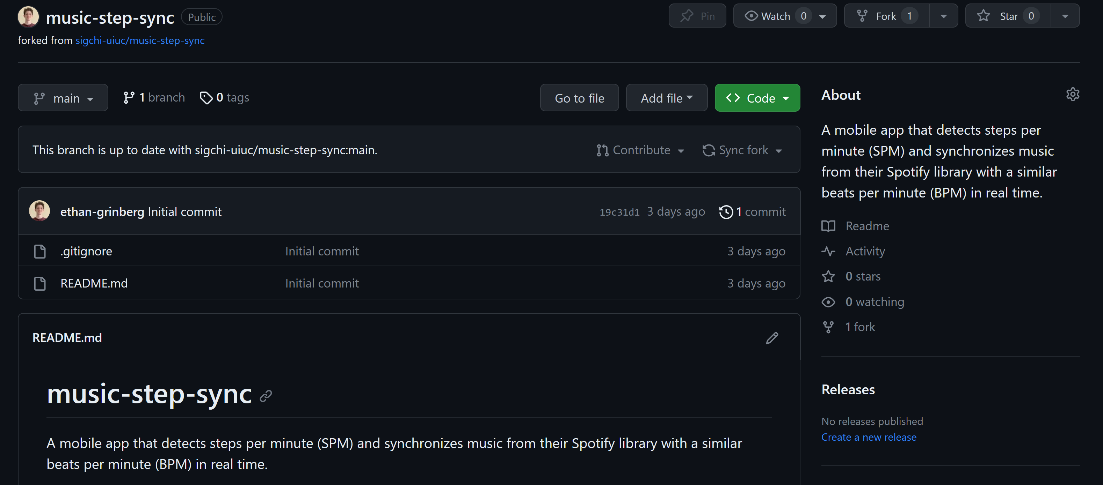
Task: Open the main branch selector dropdown
Action: [63, 98]
